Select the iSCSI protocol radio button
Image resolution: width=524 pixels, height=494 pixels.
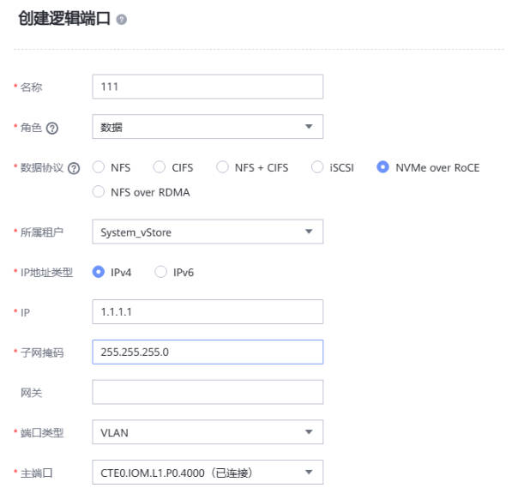point(317,167)
